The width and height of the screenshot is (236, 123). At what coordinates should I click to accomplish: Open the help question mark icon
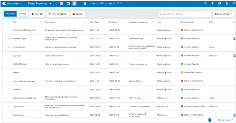click(220, 3)
